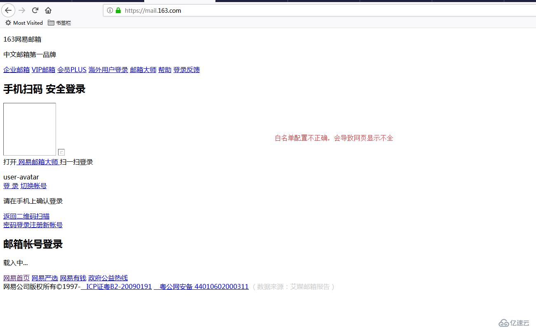Click the 数据来源：艾媒邮箱报告 gray text

click(293, 286)
